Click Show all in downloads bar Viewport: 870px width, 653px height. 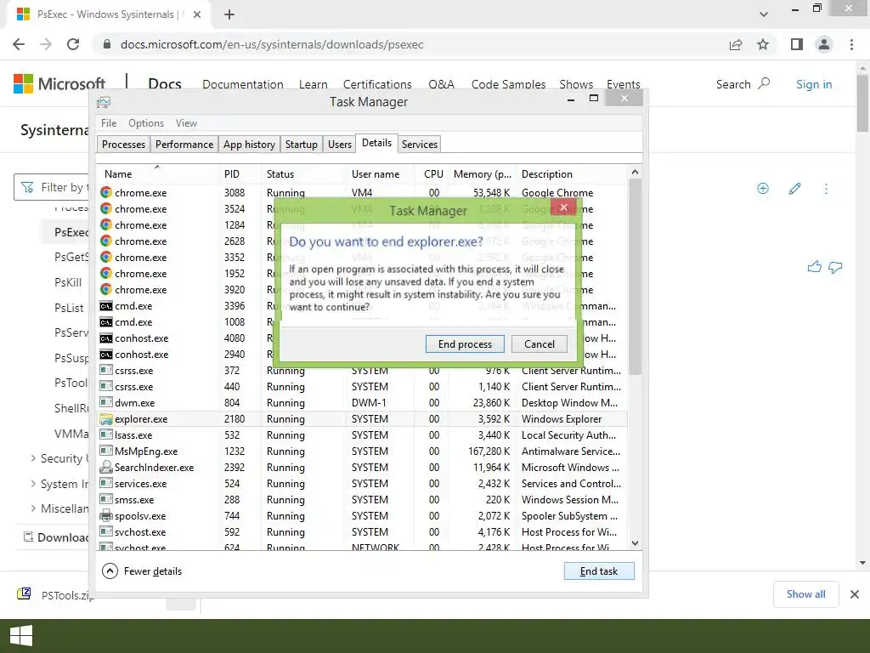[805, 594]
